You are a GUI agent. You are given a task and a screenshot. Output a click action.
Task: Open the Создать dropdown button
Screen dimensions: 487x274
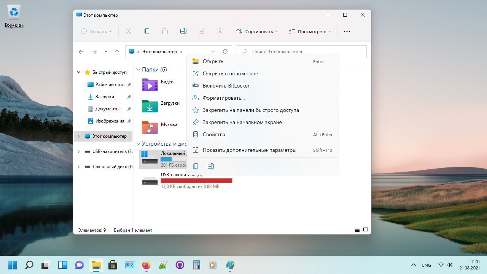coord(97,31)
